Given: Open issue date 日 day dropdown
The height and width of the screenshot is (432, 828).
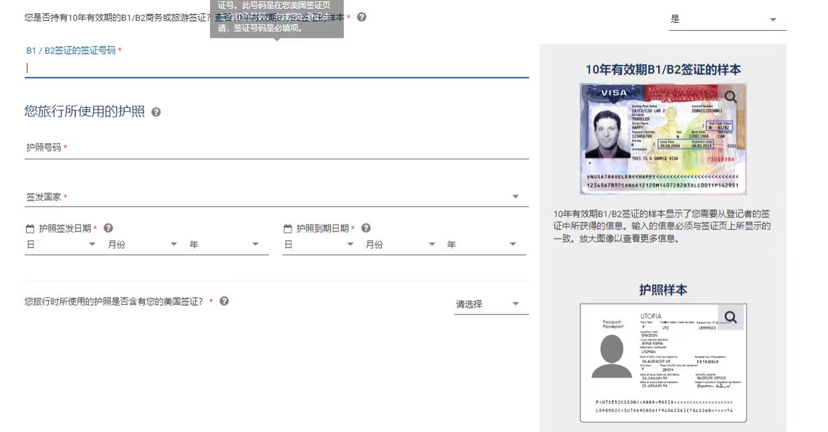Looking at the screenshot, I should pyautogui.click(x=61, y=245).
